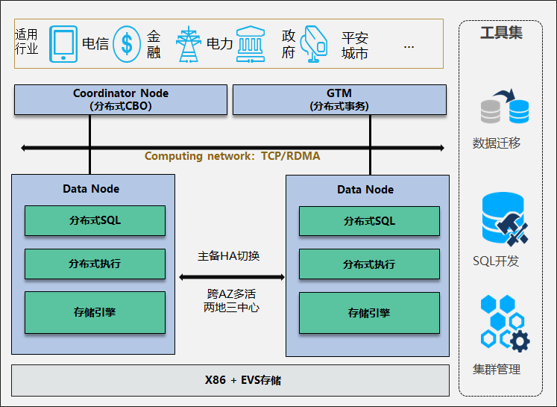Select the GTM (分布式事务) box

tap(339, 99)
